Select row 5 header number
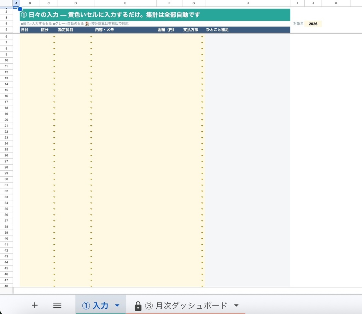362x314 pixels. (x=6, y=30)
